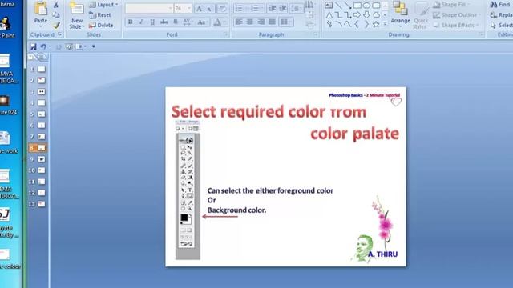Toggle Bold formatting

(131, 22)
